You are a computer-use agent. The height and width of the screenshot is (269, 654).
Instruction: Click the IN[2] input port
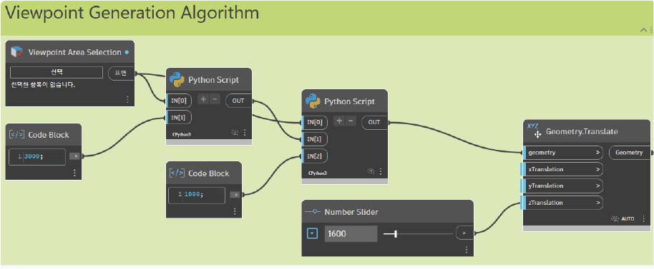315,156
